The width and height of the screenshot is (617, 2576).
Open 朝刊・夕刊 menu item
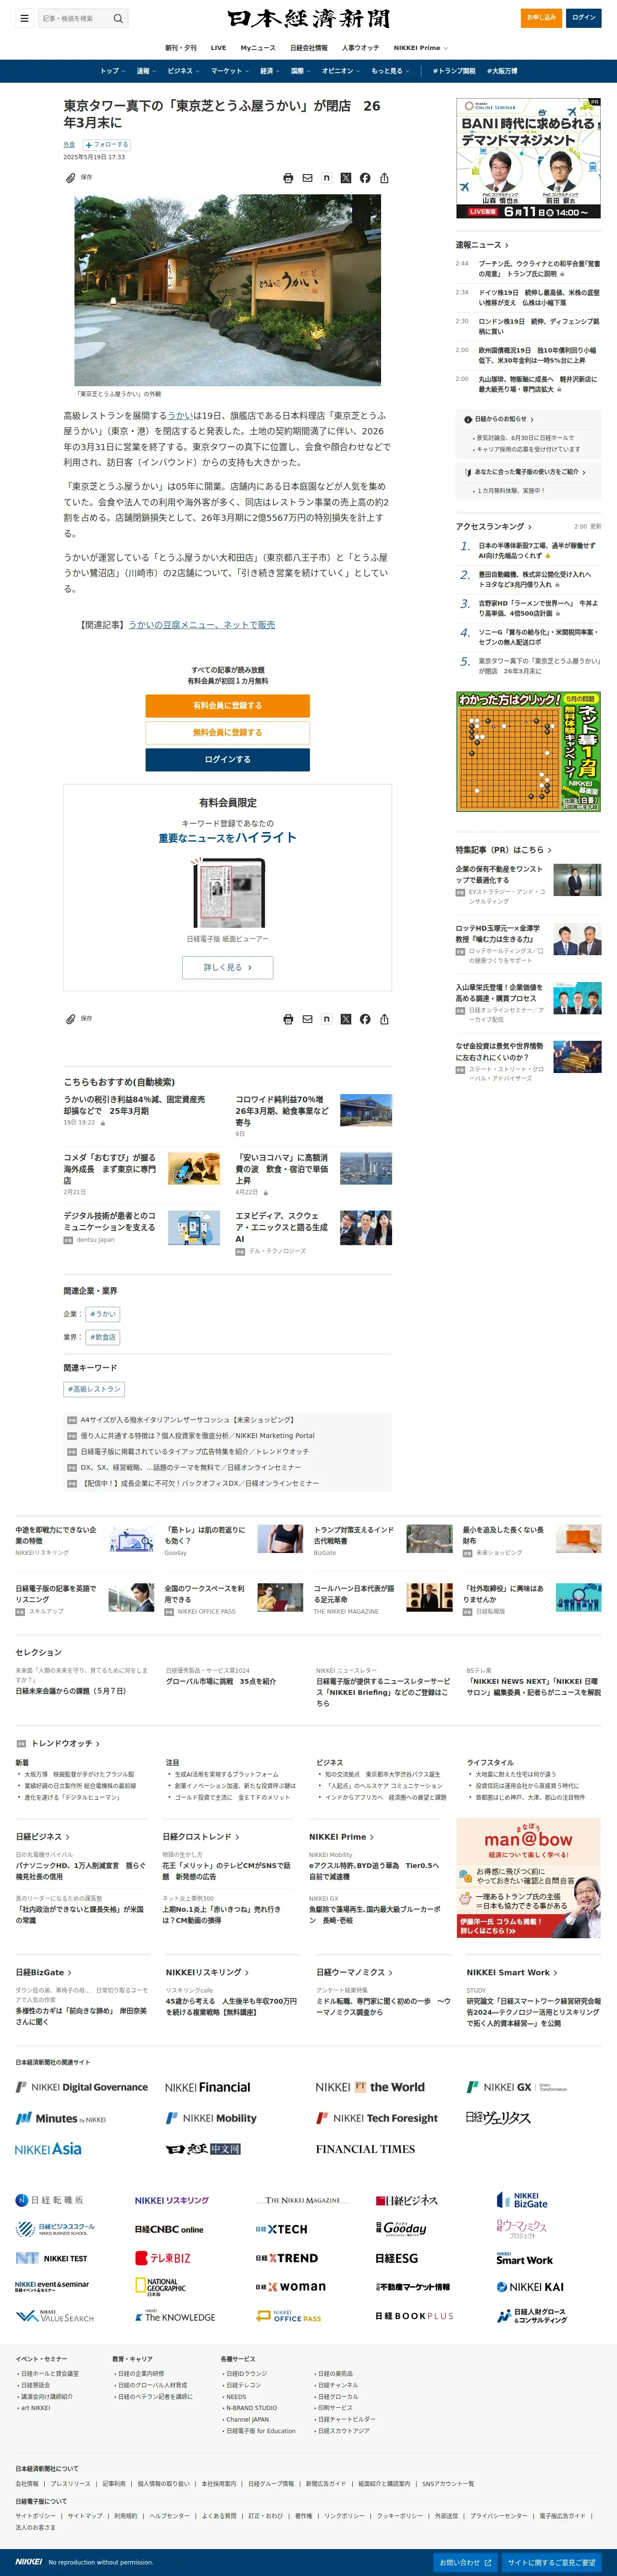181,48
